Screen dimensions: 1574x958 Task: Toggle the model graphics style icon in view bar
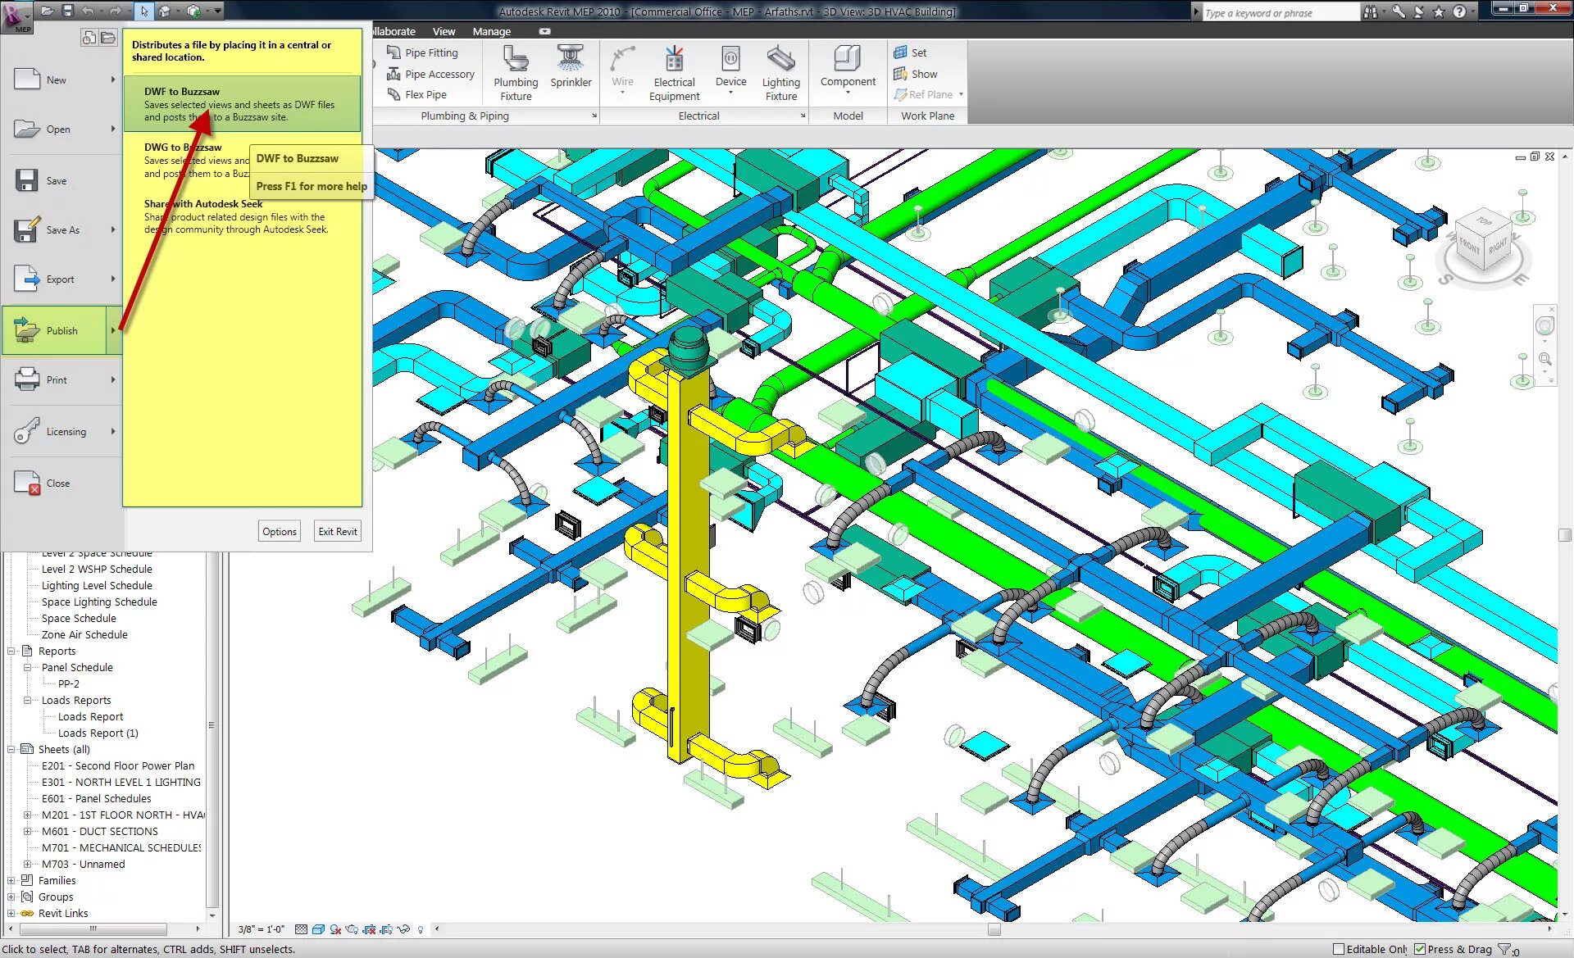[x=318, y=929]
